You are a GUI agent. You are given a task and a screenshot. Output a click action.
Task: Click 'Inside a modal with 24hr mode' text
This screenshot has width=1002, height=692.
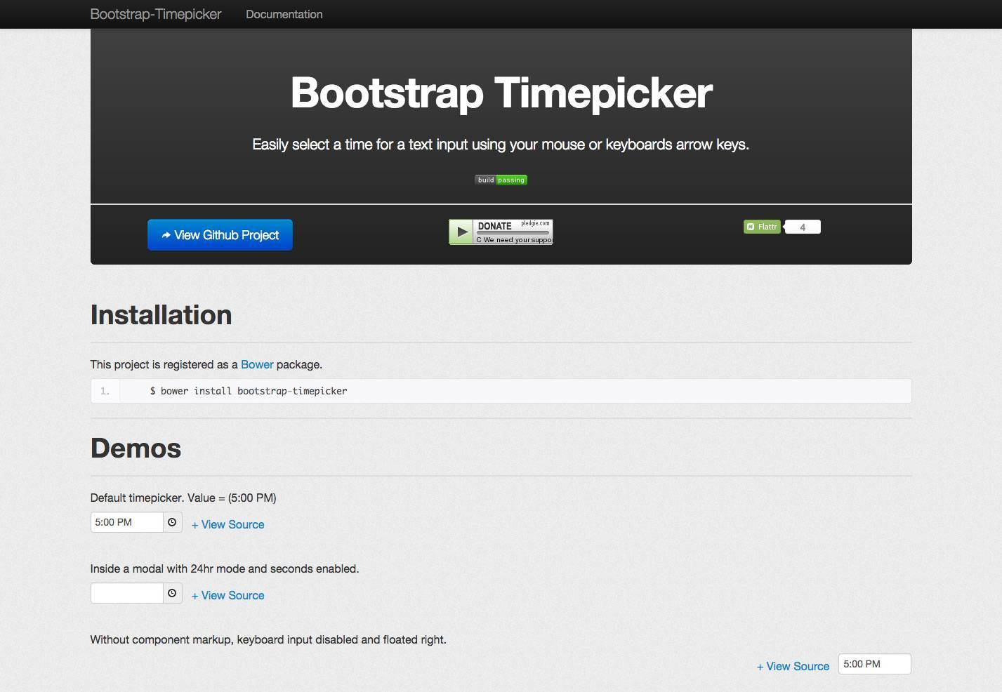click(225, 568)
